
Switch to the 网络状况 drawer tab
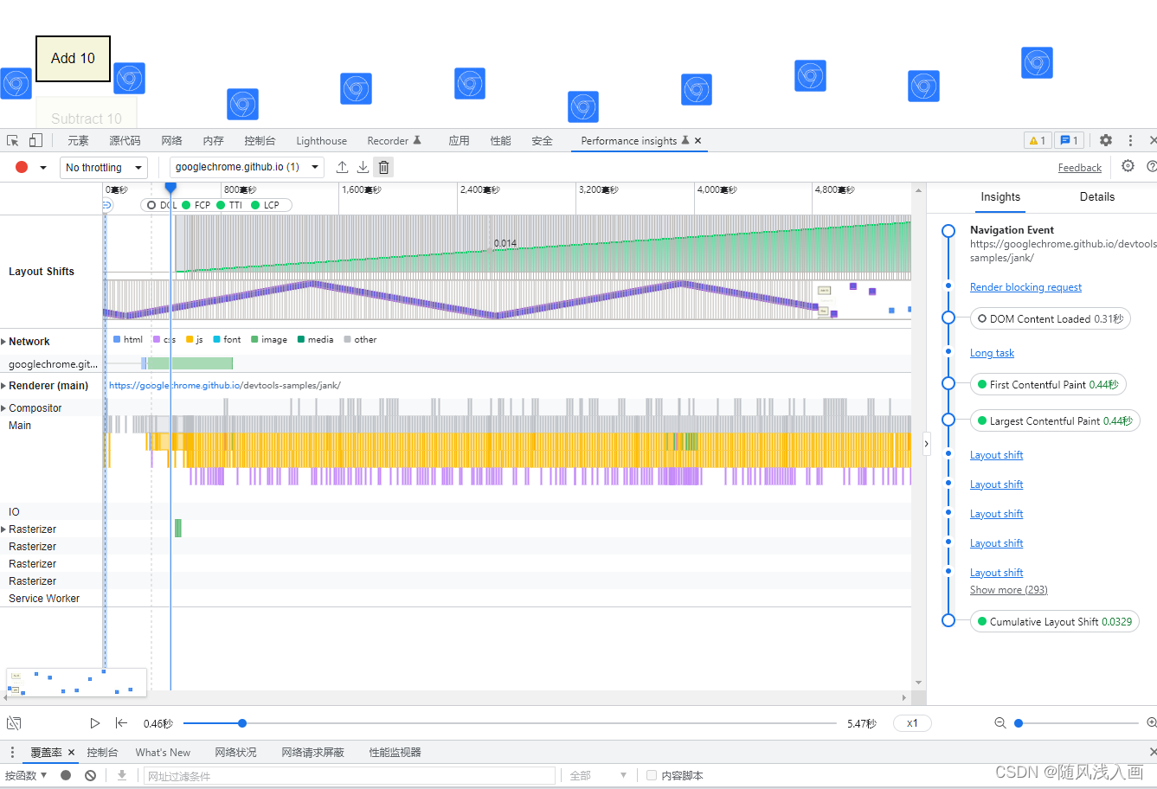pos(235,753)
